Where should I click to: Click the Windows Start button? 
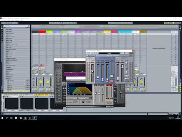pyautogui.click(x=2, y=118)
